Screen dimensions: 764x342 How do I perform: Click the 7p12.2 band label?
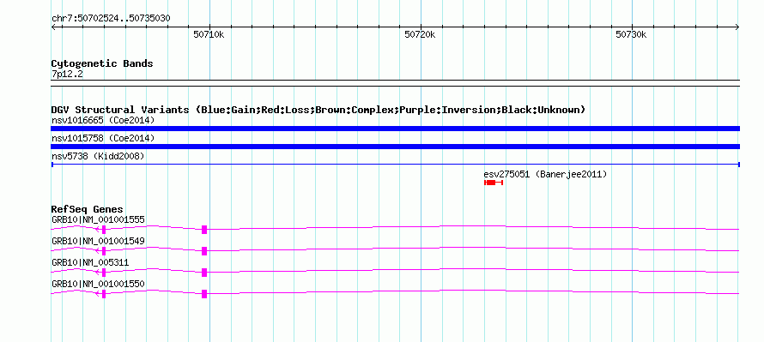[67, 75]
